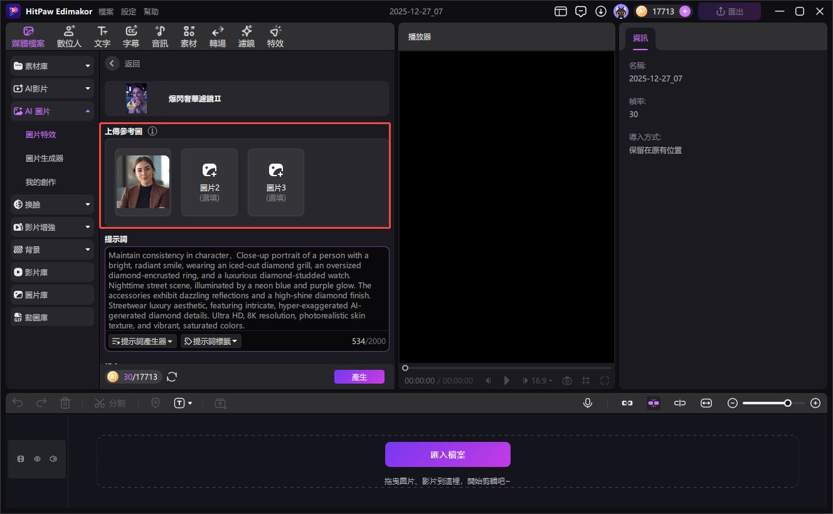
Task: Click the 匯入檔案 button
Action: coord(448,454)
